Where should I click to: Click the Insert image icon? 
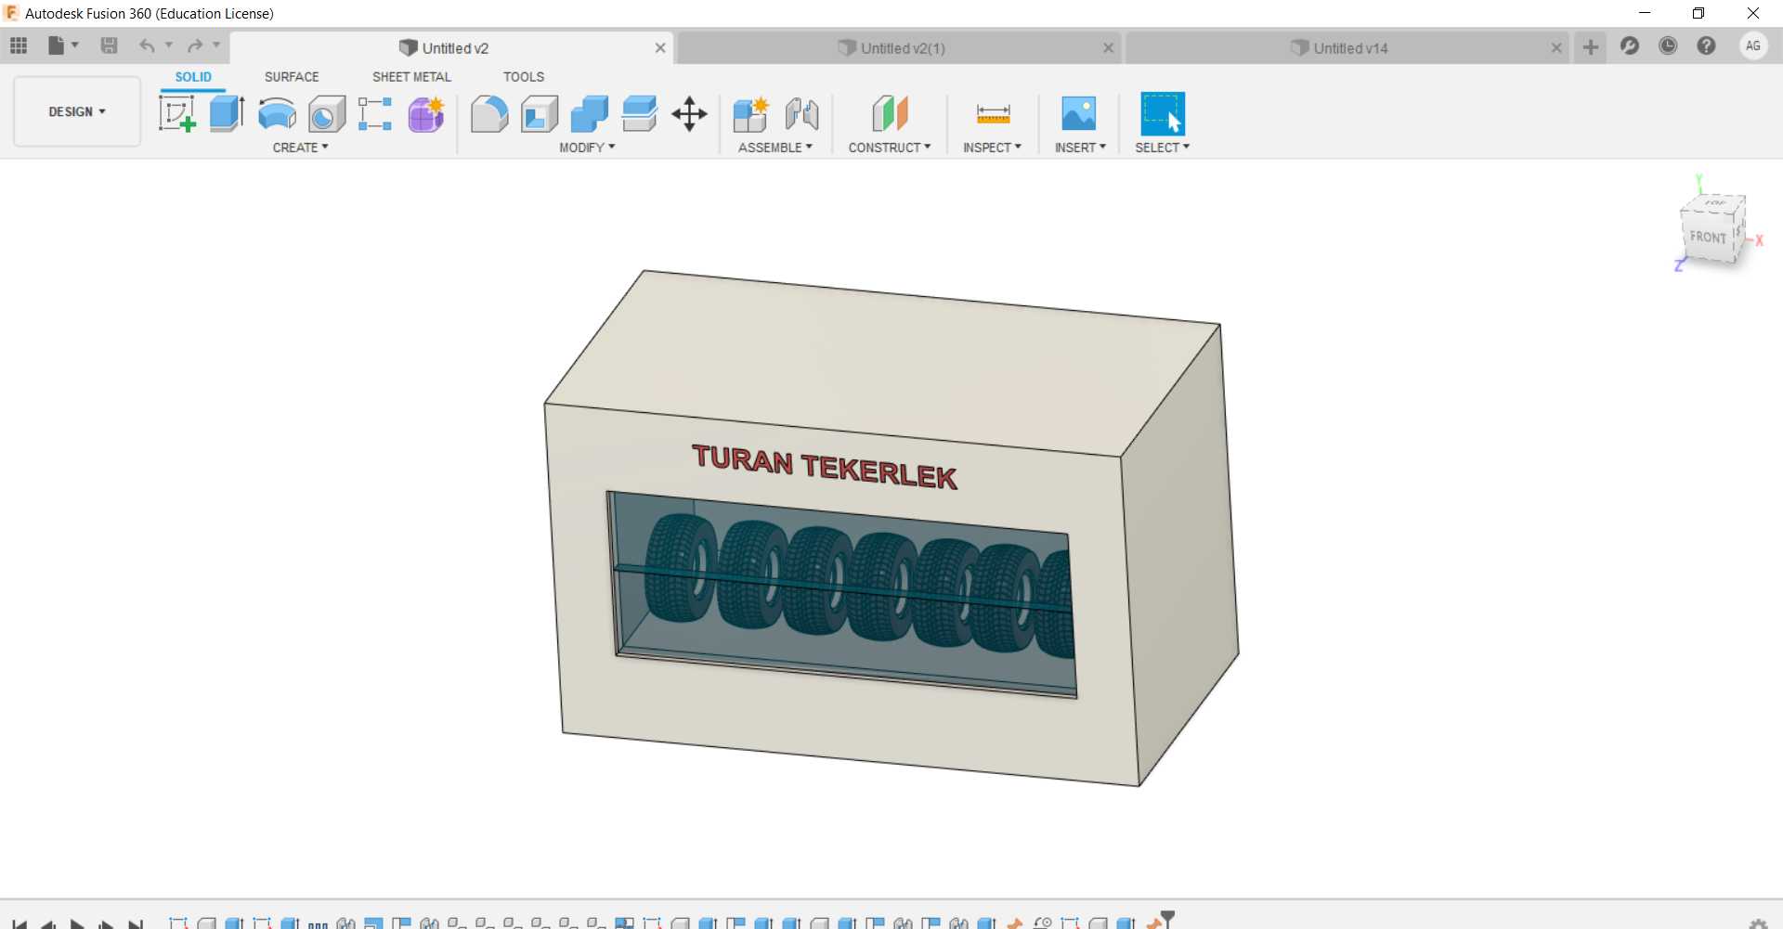(x=1079, y=114)
